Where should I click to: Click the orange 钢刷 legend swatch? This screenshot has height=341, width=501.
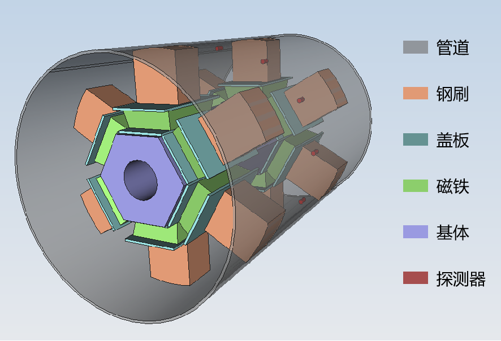click(x=416, y=93)
